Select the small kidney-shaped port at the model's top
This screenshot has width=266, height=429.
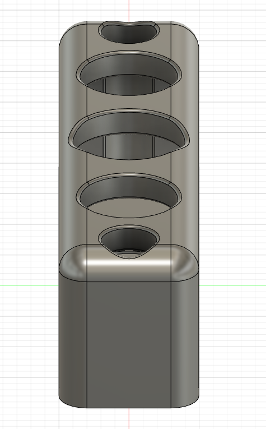click(129, 33)
